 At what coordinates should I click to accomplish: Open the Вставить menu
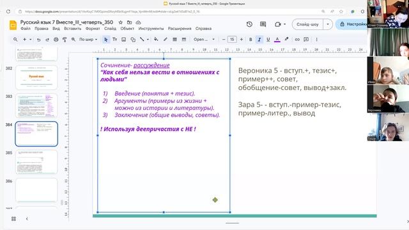point(72,28)
